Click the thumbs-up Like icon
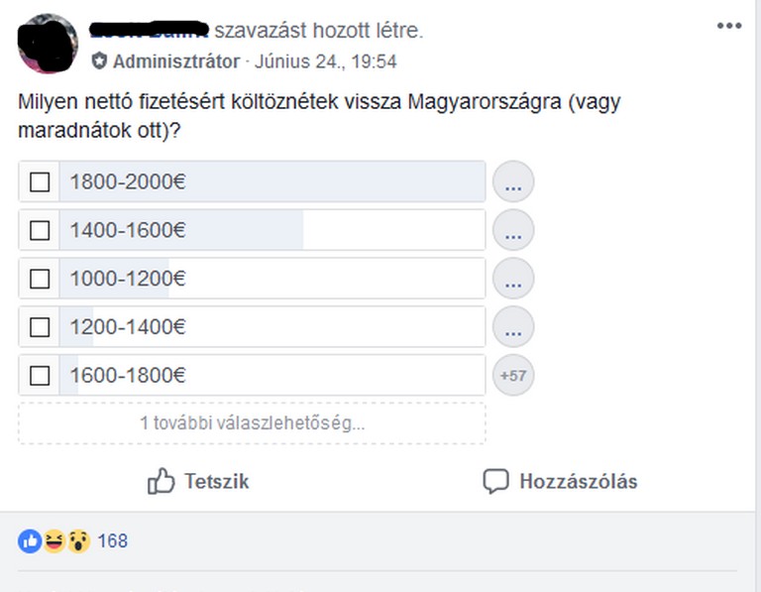The height and width of the screenshot is (592, 761). pos(161,482)
